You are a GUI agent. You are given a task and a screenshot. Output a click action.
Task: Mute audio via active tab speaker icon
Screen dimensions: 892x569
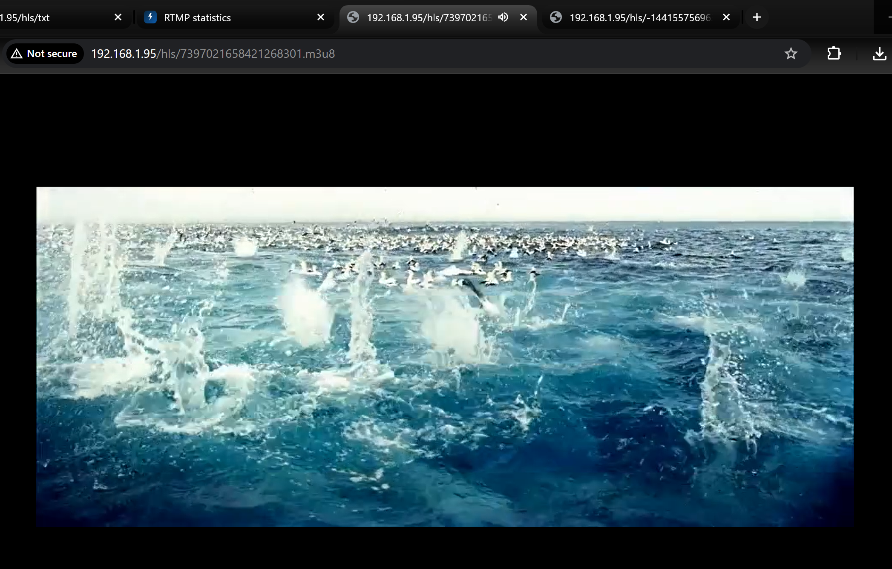click(x=503, y=17)
